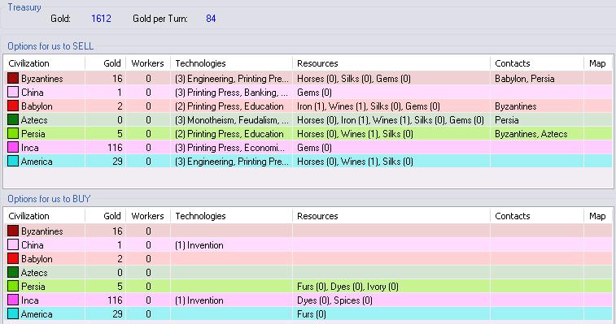Sort BUY list by Gold column header
The width and height of the screenshot is (616, 324).
[105, 216]
